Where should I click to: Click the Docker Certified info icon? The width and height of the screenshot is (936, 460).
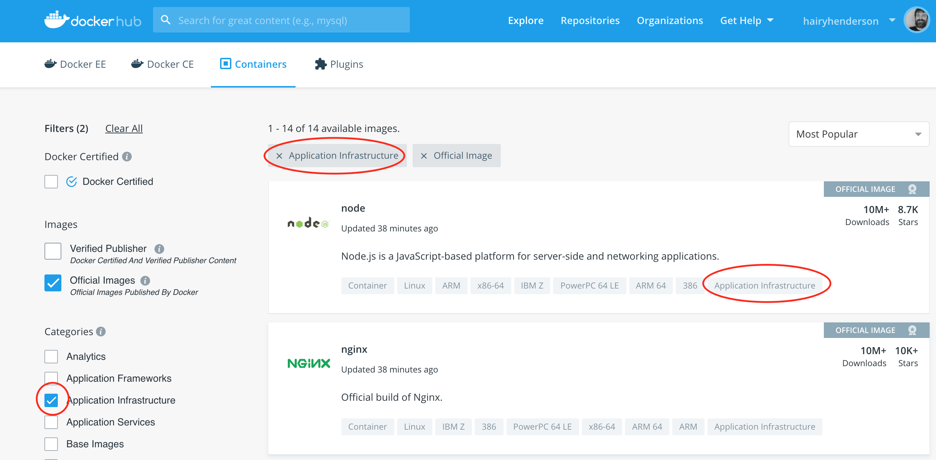(127, 157)
